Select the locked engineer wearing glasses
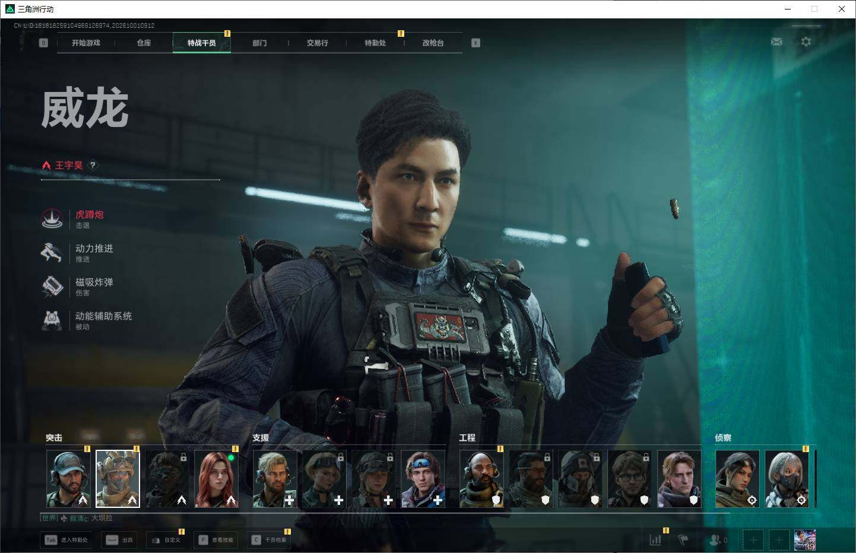This screenshot has width=856, height=553. 630,479
